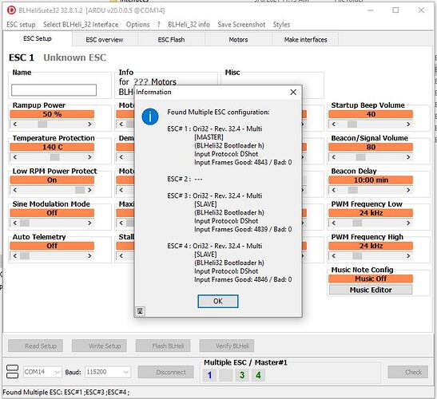Viewport: 437px width, 399px height.
Task: Maximize the BLHeliSuite32 window
Action: click(x=395, y=10)
